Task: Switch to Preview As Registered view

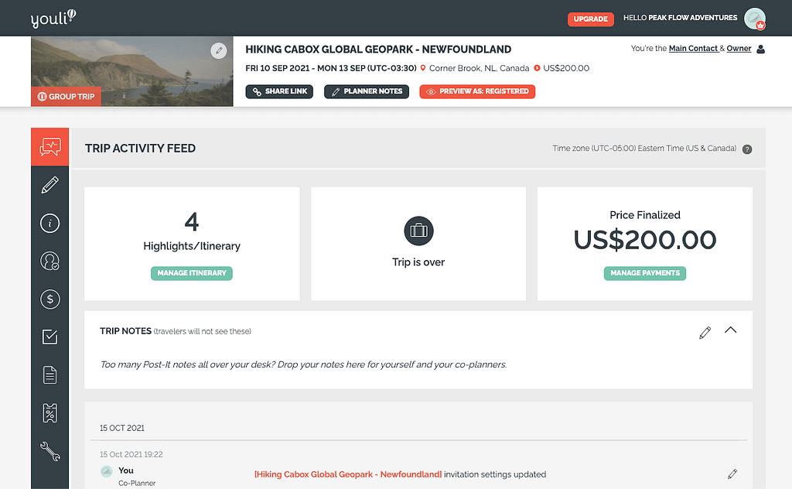Action: 476,91
